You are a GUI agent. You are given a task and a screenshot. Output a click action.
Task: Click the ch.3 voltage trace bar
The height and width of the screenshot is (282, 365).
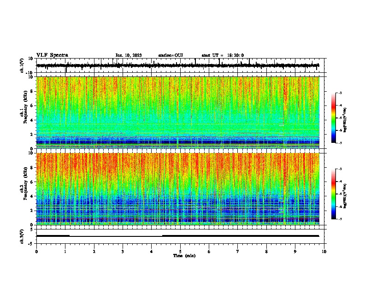point(177,236)
